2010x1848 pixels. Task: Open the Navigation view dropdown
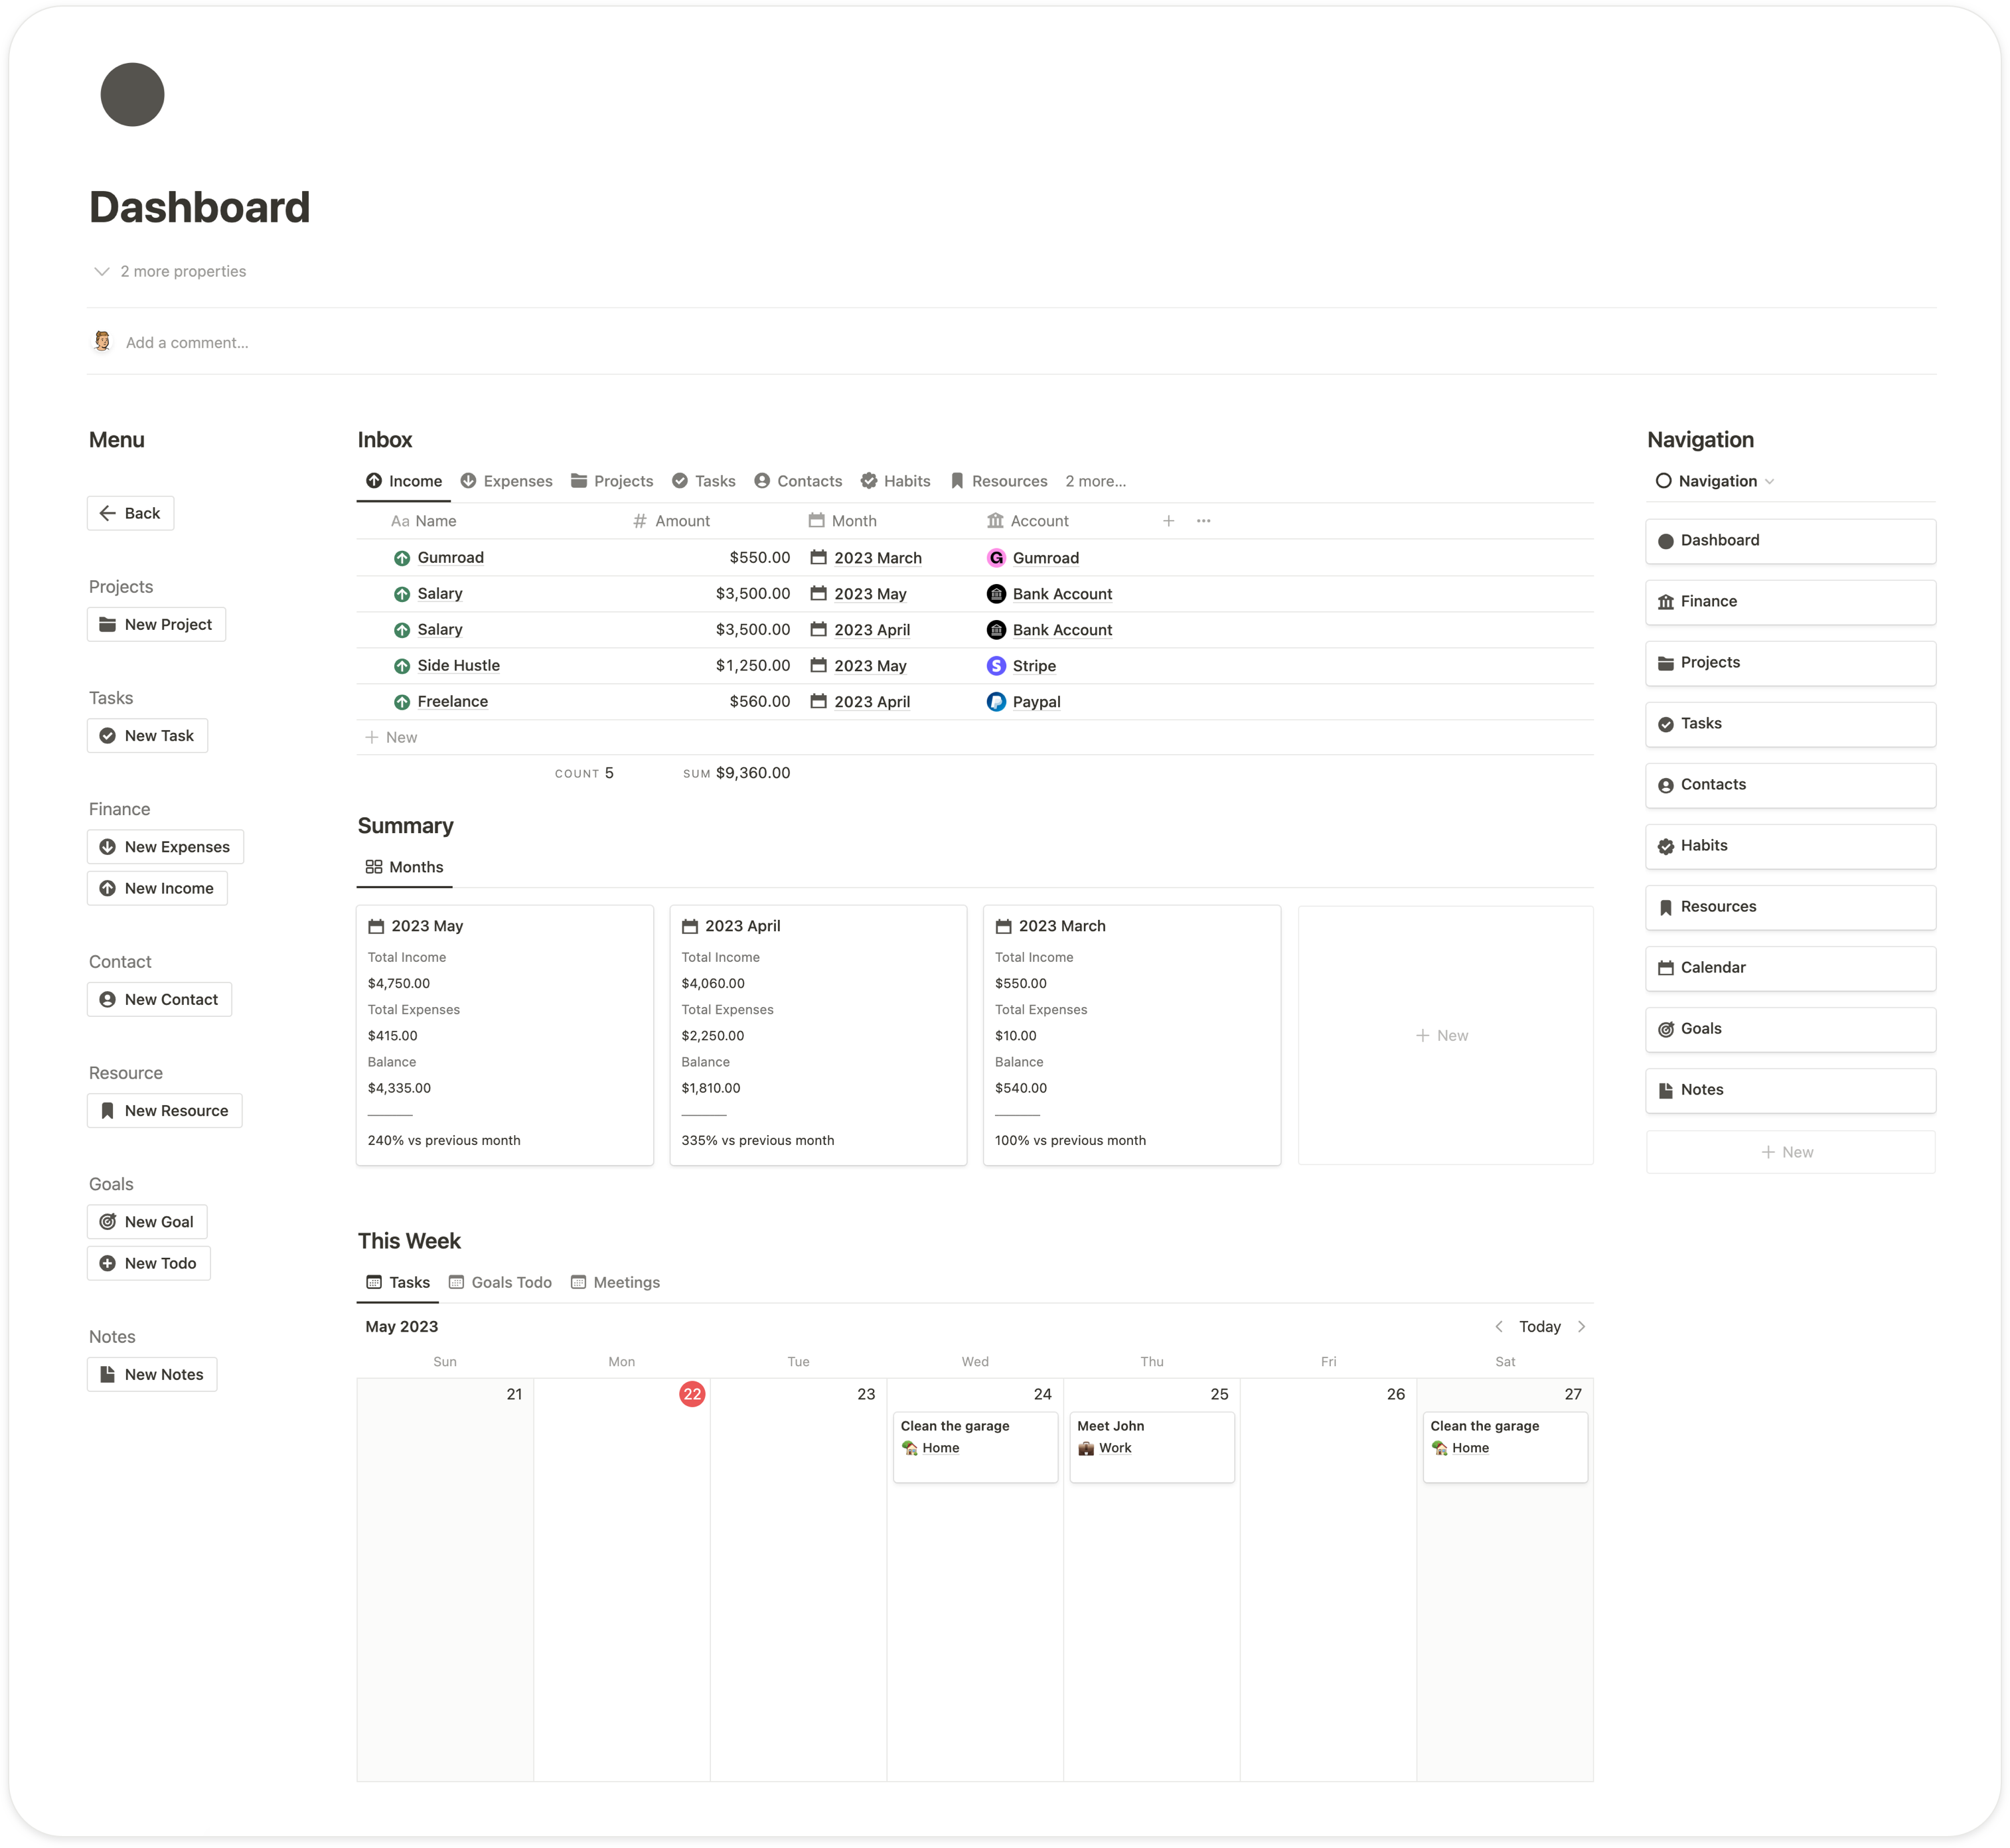(1714, 481)
